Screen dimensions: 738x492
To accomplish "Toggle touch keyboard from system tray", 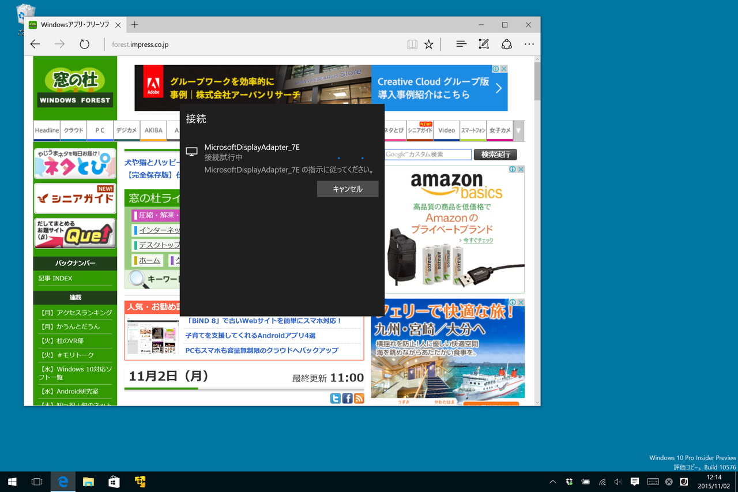I will pyautogui.click(x=652, y=482).
